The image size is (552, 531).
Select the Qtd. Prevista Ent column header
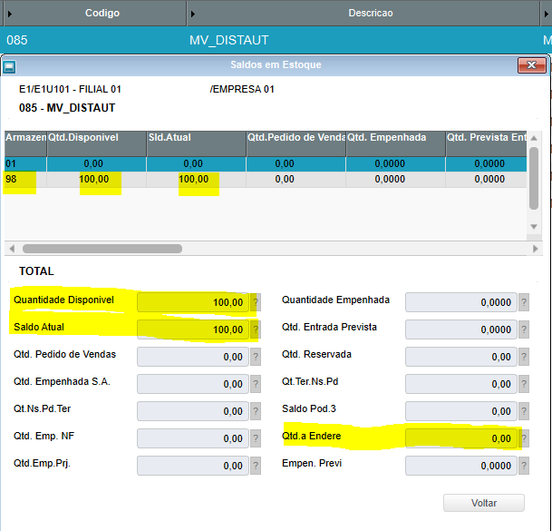point(486,143)
